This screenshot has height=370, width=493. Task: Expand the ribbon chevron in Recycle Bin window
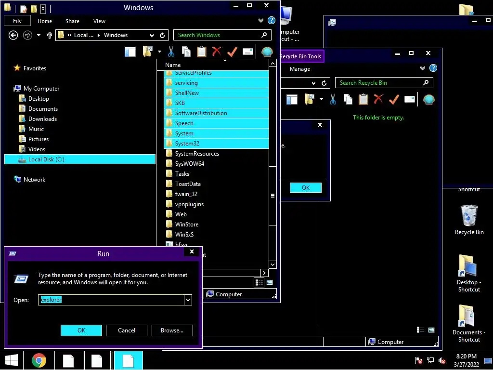[x=423, y=68]
